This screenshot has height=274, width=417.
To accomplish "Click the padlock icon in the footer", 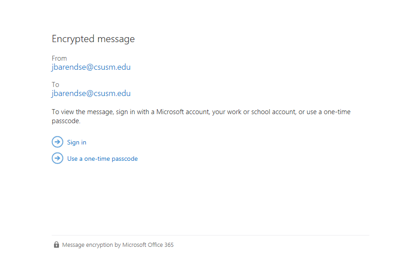I will (x=56, y=245).
